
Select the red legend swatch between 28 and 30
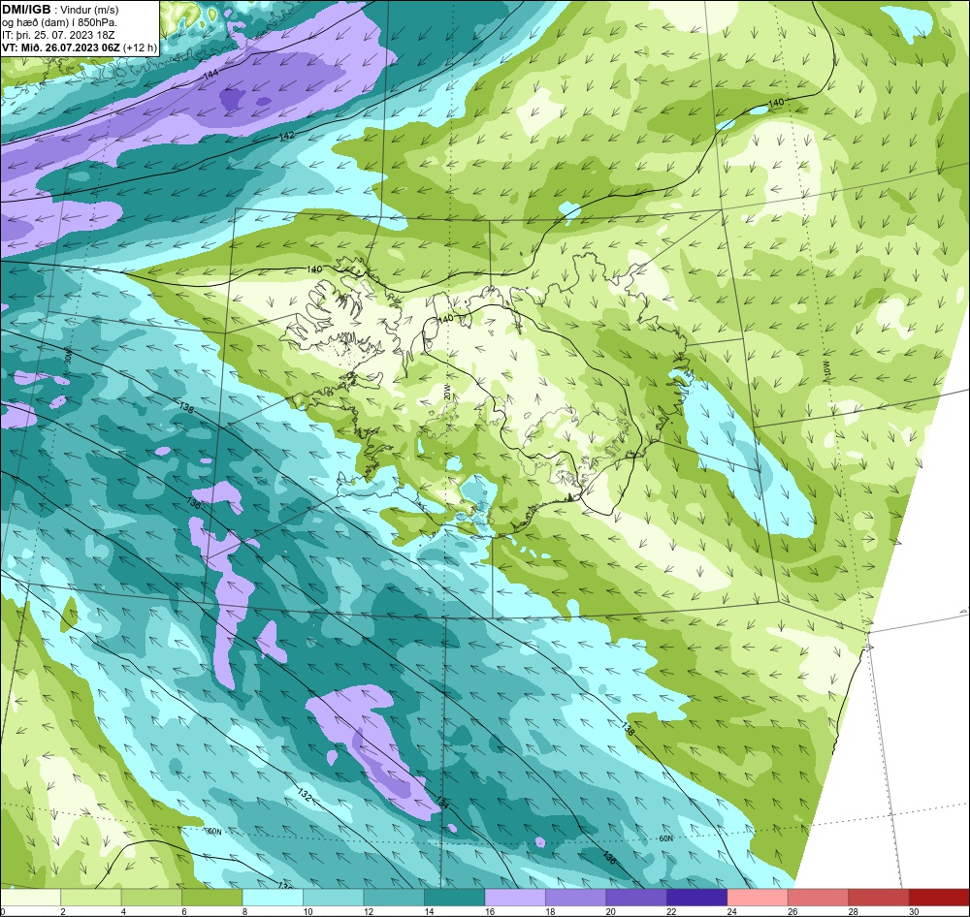point(879,897)
